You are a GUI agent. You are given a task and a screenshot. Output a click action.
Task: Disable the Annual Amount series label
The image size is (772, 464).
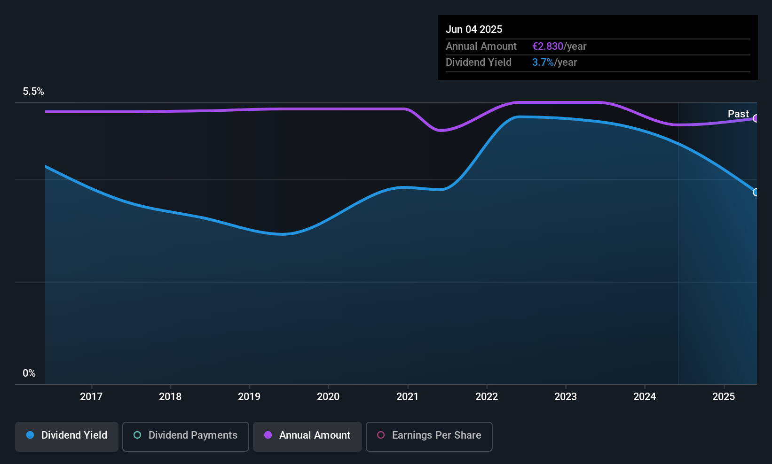coord(315,435)
